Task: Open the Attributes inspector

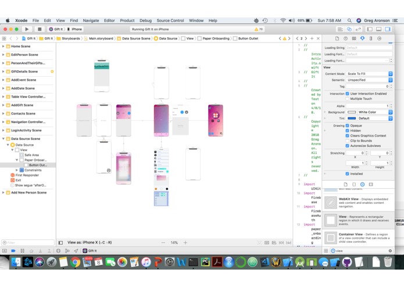Action: tap(363, 38)
